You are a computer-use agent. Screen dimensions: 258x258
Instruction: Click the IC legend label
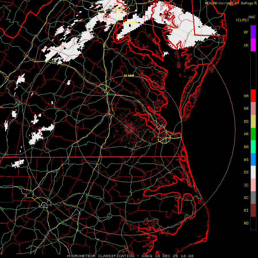pos(246,185)
